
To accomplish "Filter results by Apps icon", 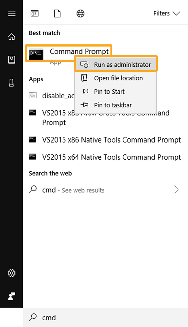I will [x=34, y=13].
